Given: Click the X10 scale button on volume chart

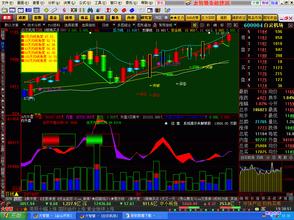Looking at the screenshot, I should (16, 188).
